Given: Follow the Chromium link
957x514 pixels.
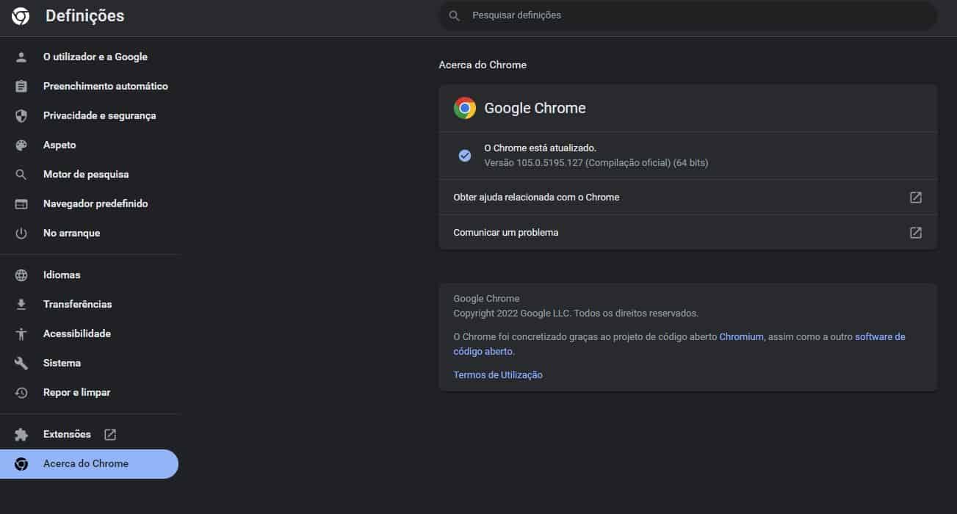Looking at the screenshot, I should coord(741,336).
